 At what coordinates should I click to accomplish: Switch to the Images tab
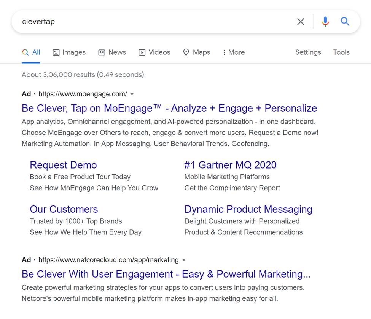(x=69, y=52)
